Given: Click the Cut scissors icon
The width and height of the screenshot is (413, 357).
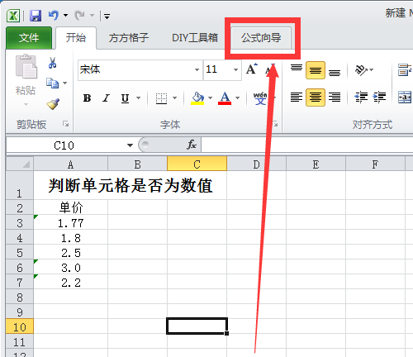Looking at the screenshot, I should point(52,63).
